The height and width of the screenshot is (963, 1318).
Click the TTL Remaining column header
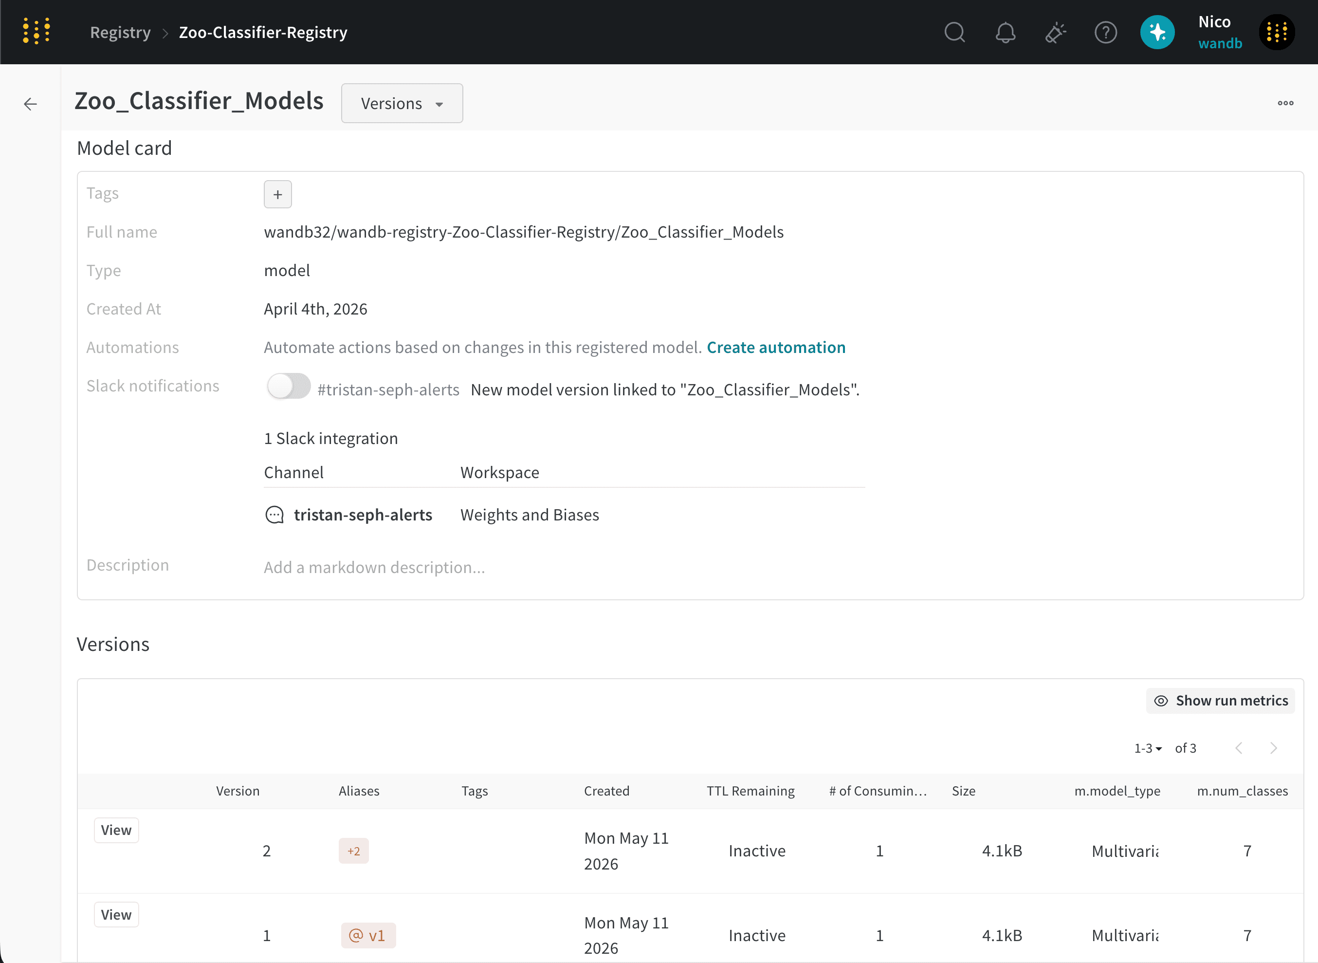[x=751, y=791]
